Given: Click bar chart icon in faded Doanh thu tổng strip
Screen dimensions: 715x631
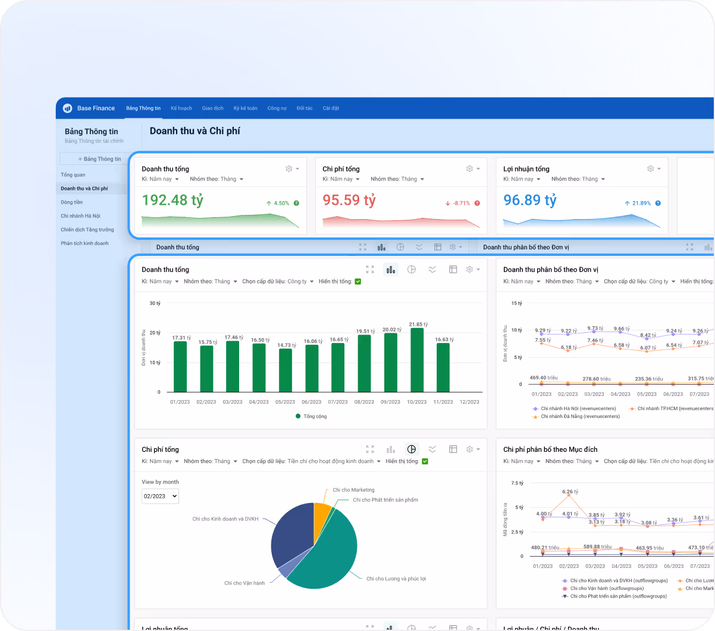Looking at the screenshot, I should (381, 247).
